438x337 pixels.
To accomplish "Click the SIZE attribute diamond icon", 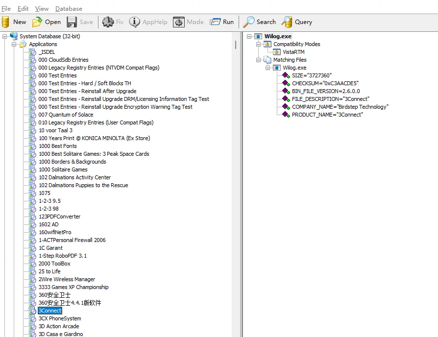I will click(286, 75).
